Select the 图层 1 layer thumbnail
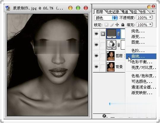The height and width of the screenshot is (123, 160). (111, 56)
